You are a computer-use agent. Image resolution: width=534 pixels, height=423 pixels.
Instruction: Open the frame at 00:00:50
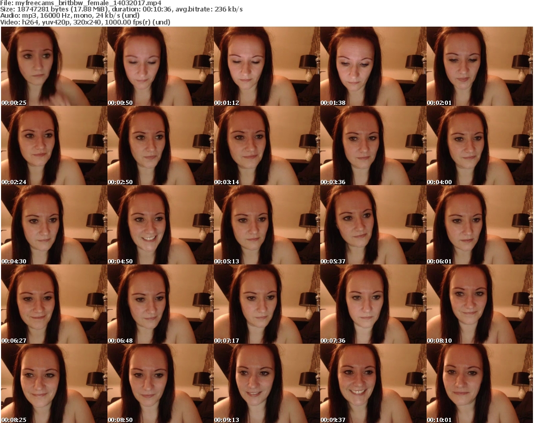pyautogui.click(x=161, y=66)
